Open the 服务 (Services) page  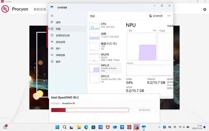pos(58,62)
